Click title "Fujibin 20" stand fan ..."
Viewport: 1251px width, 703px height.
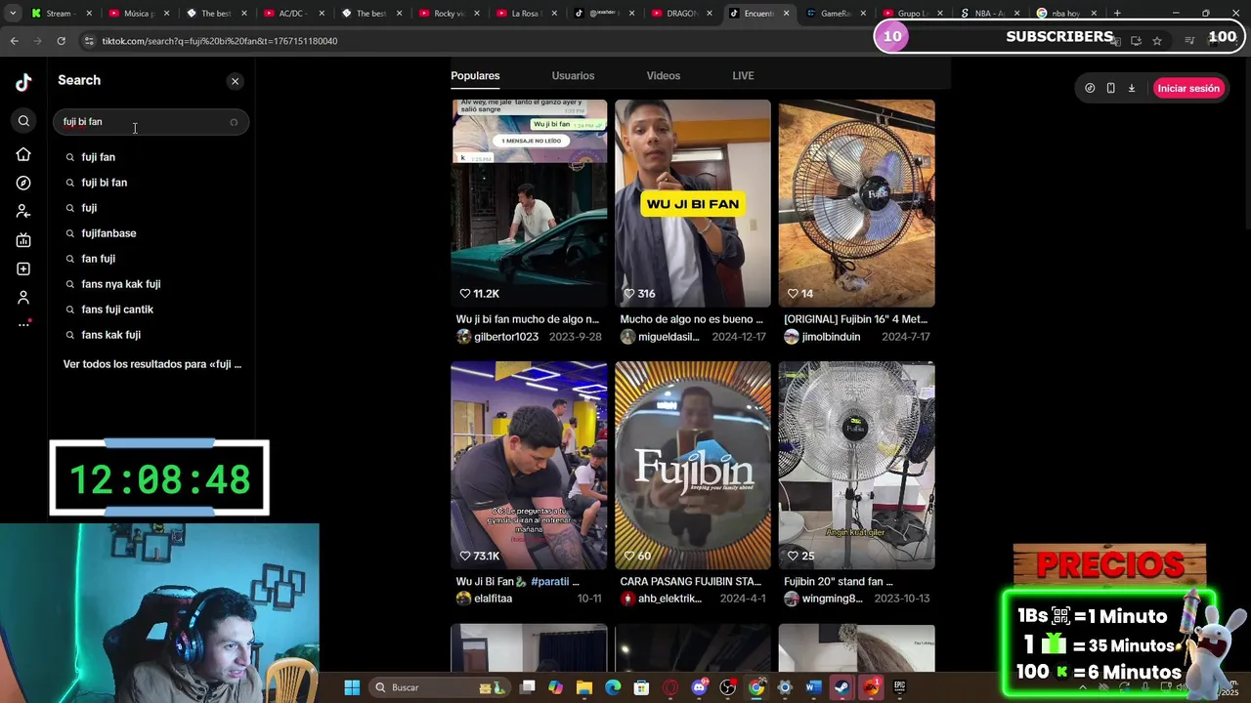(x=839, y=581)
